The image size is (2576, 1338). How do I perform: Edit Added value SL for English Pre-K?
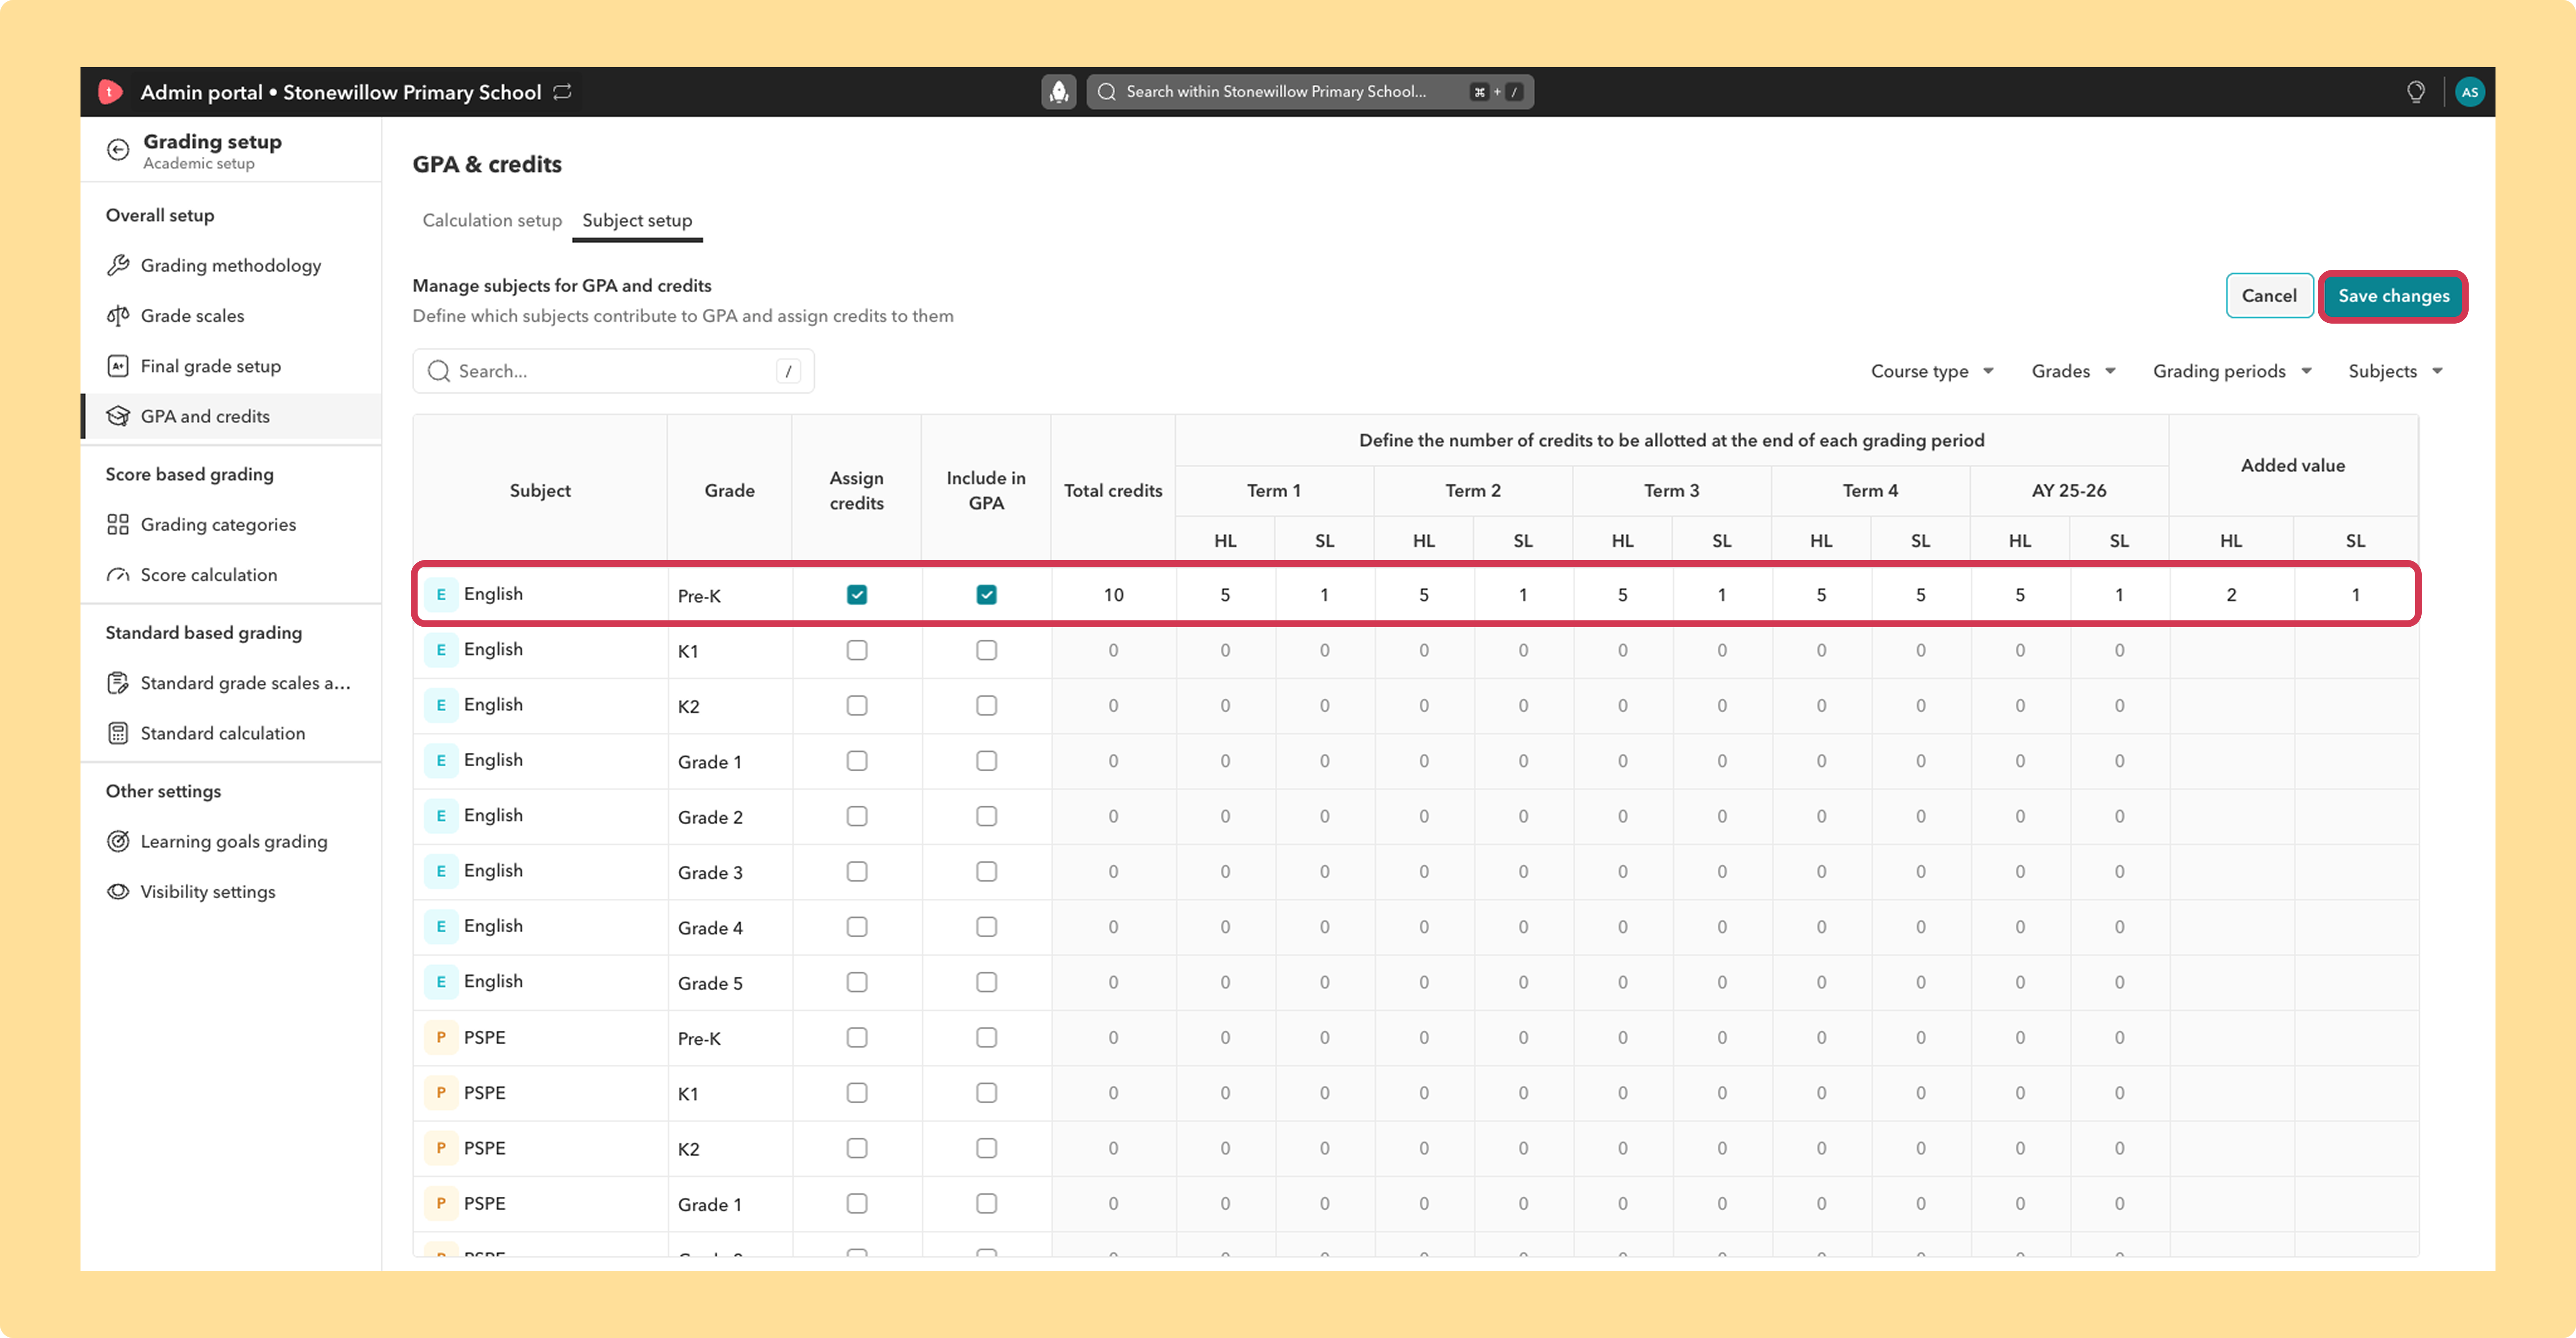pyautogui.click(x=2355, y=595)
